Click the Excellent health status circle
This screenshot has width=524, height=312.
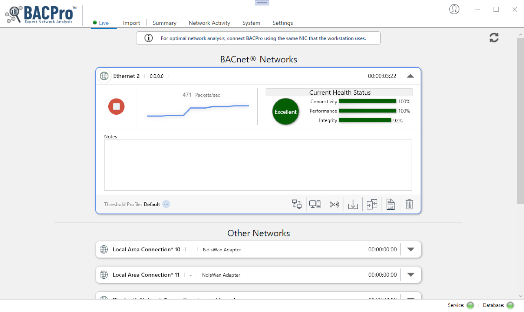coord(286,112)
